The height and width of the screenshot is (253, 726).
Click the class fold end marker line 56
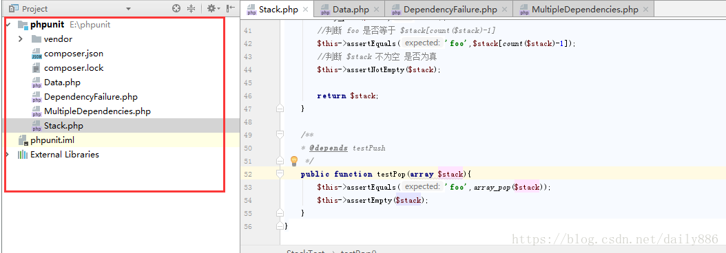279,226
